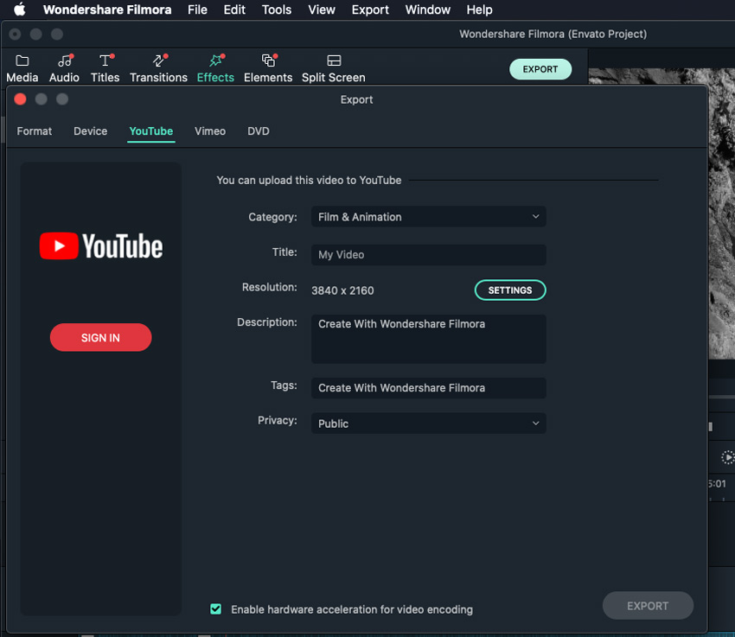Open the Titles panel icon
The width and height of the screenshot is (735, 637).
click(105, 61)
